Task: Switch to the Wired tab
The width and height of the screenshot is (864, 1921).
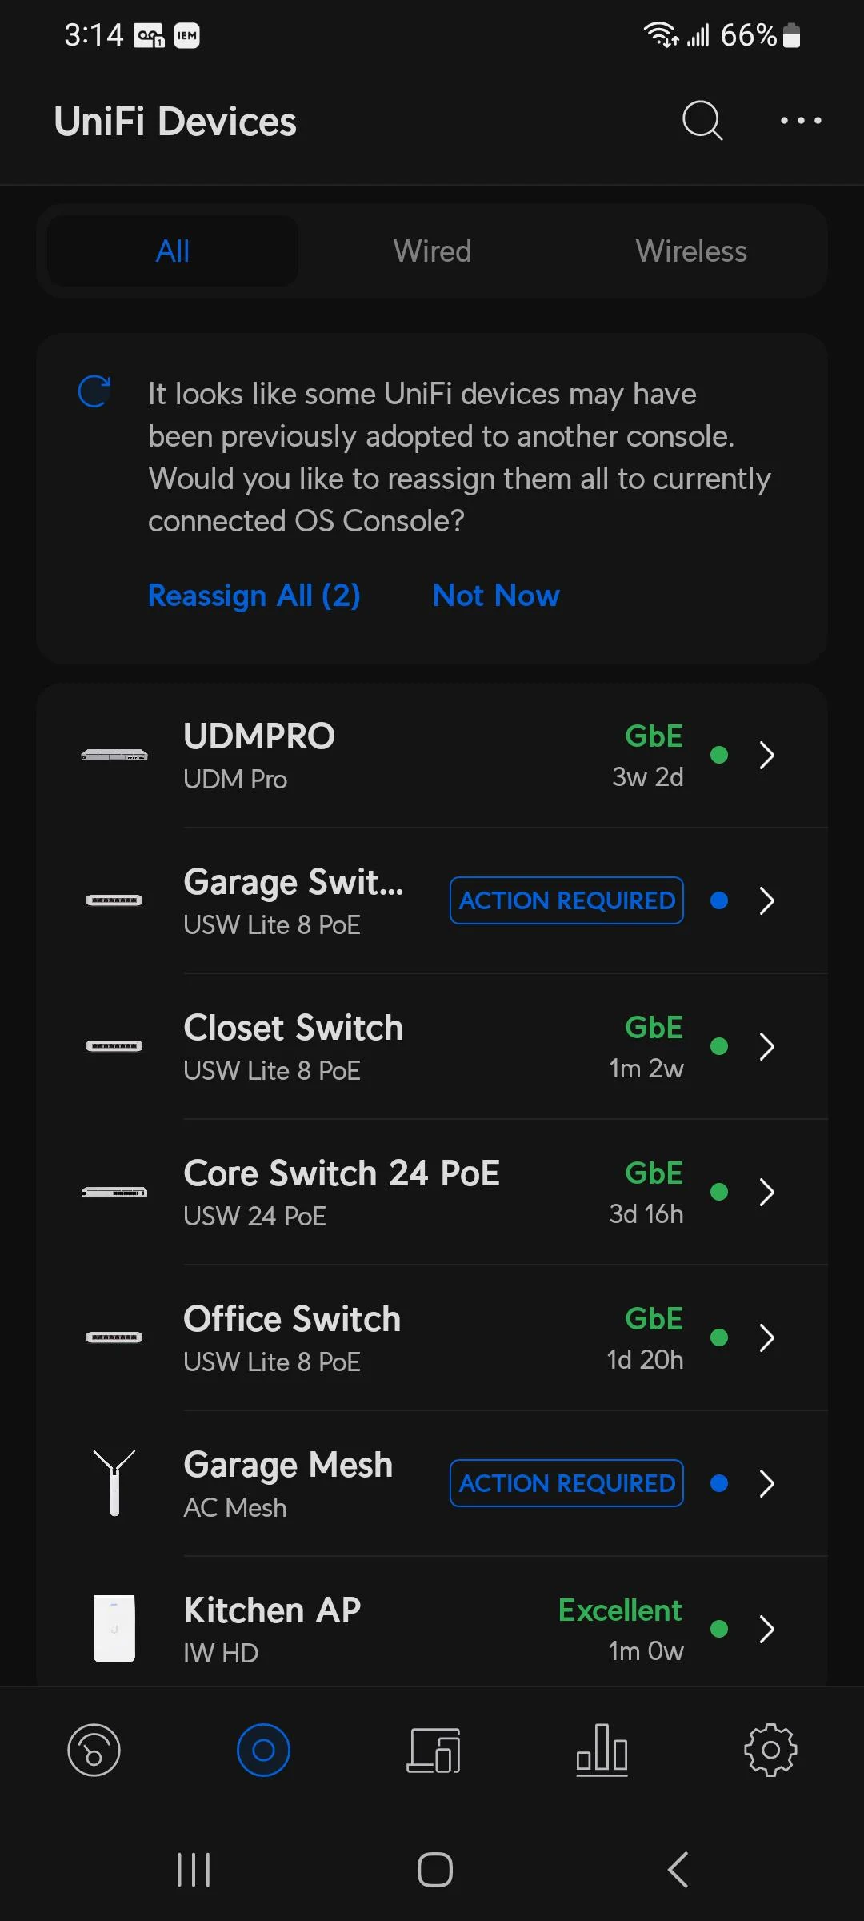Action: tap(432, 251)
